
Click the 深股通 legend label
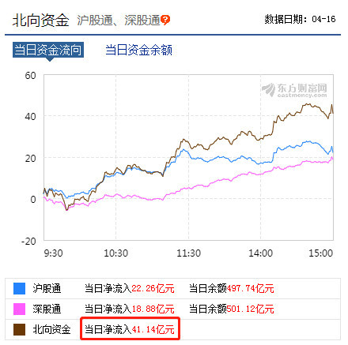(47, 309)
